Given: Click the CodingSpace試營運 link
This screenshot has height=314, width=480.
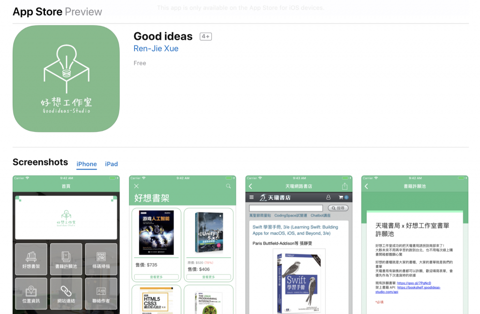Looking at the screenshot, I should click(x=291, y=216).
